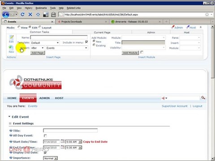Select the Existing module radio button
This screenshot has width=215, height=161.
tap(94, 45)
